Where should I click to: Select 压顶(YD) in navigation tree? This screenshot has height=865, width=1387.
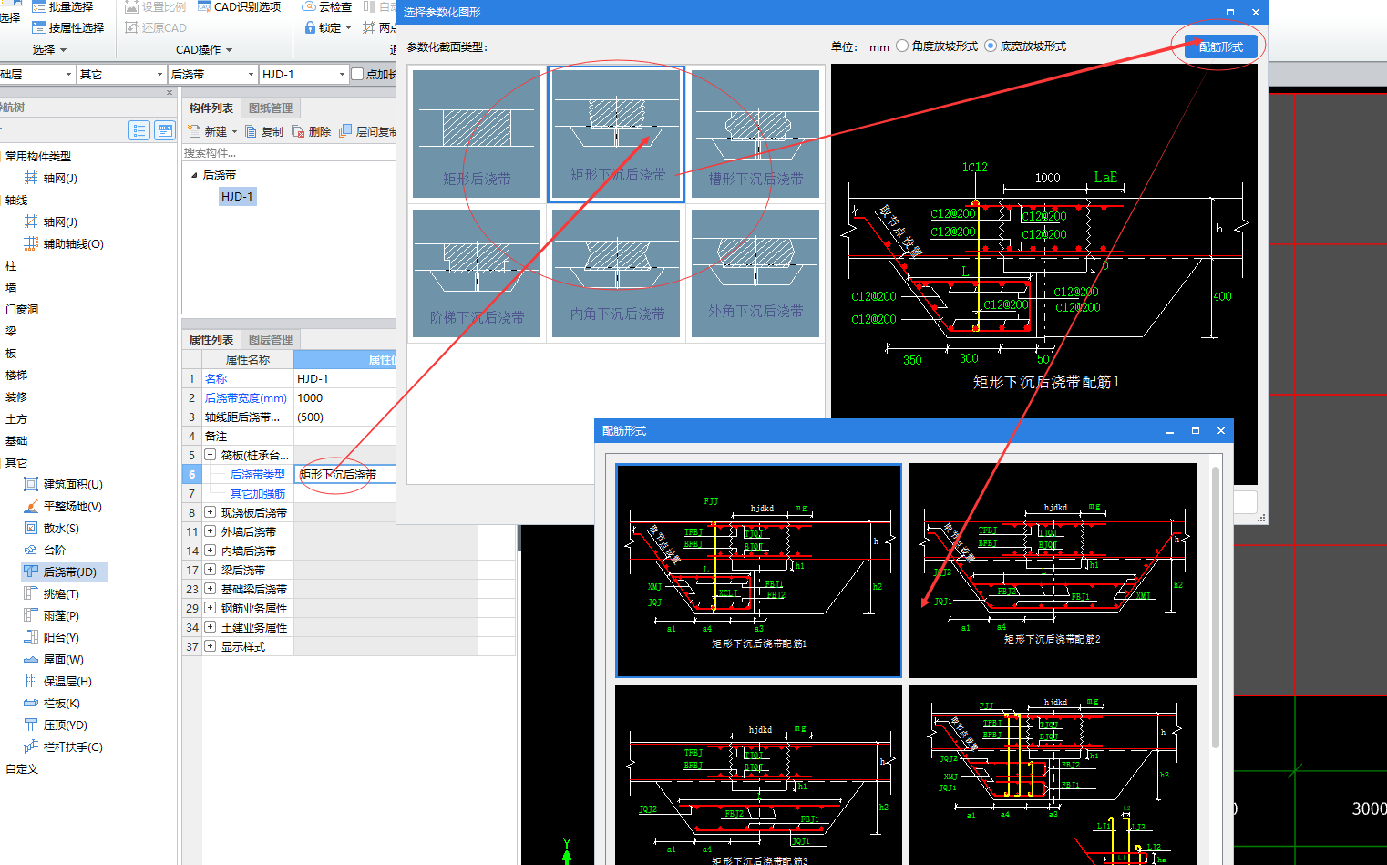[x=56, y=725]
